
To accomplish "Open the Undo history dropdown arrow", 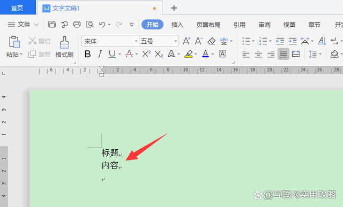I will pos(109,25).
